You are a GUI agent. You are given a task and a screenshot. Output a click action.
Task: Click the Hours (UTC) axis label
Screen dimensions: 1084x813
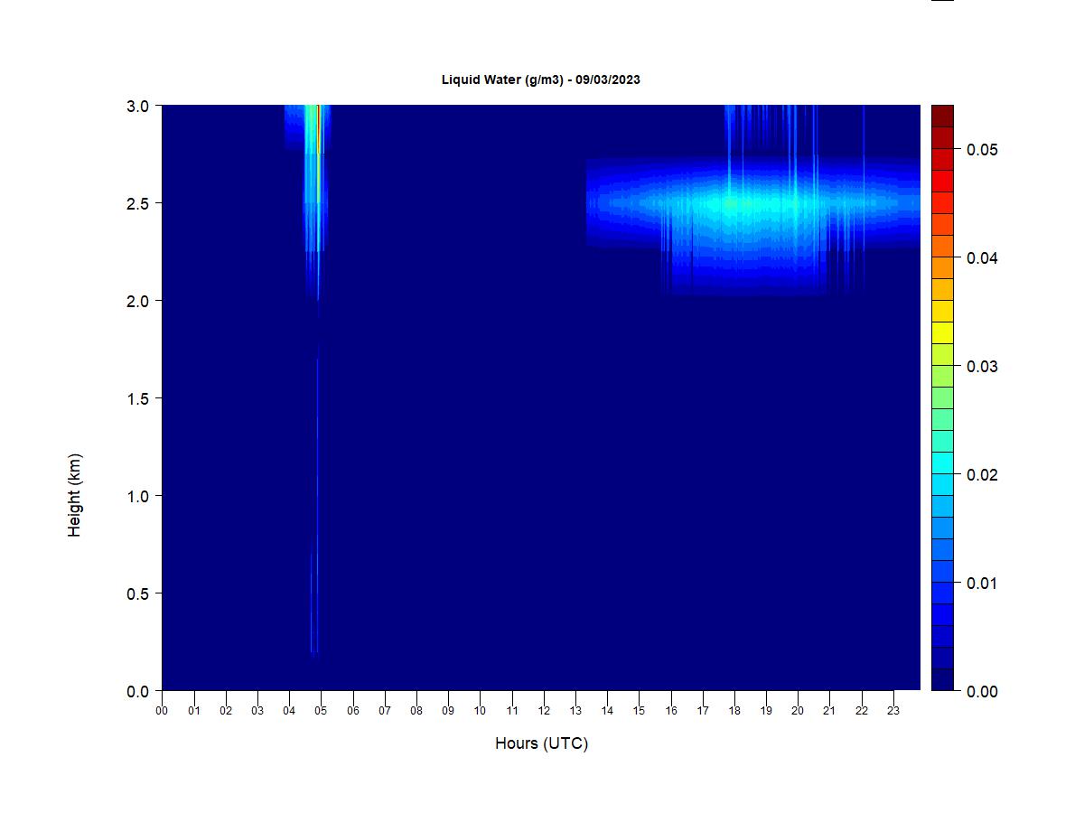(x=541, y=743)
